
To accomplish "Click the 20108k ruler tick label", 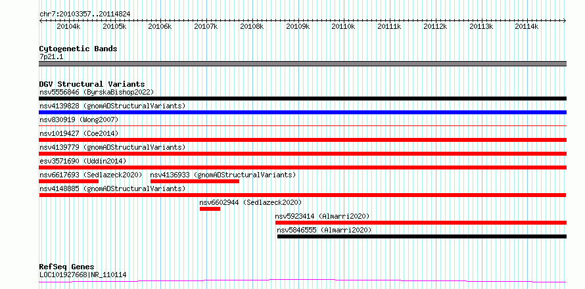I will [252, 26].
